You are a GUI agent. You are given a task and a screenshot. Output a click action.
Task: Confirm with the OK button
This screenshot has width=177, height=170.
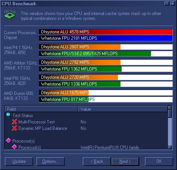[x=159, y=161]
